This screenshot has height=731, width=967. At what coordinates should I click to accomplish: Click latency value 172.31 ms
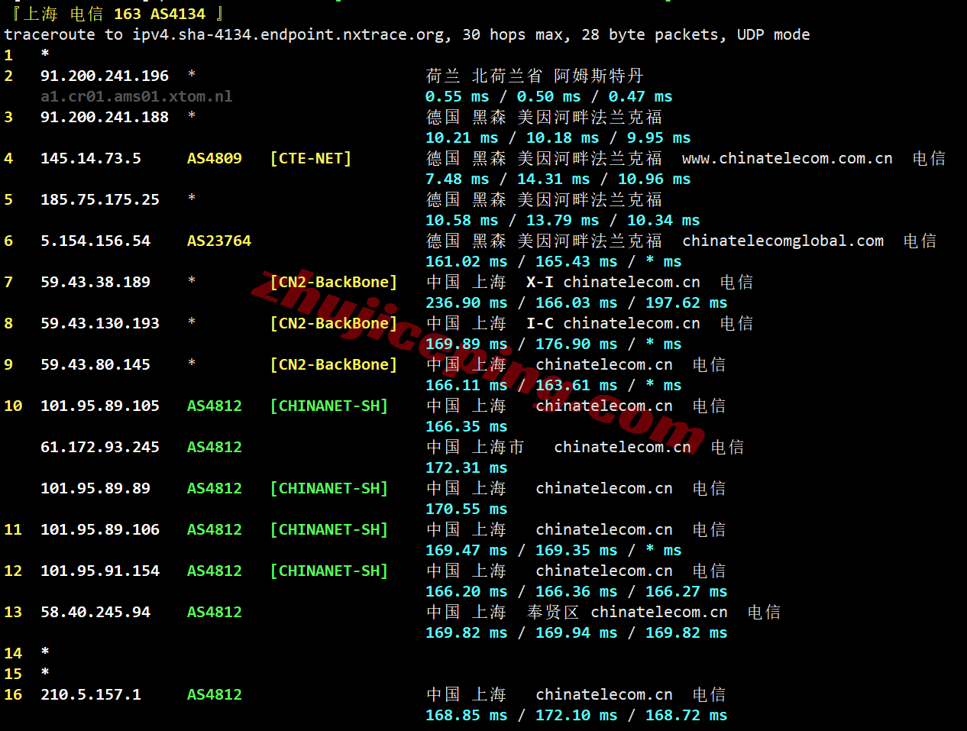[x=467, y=467]
